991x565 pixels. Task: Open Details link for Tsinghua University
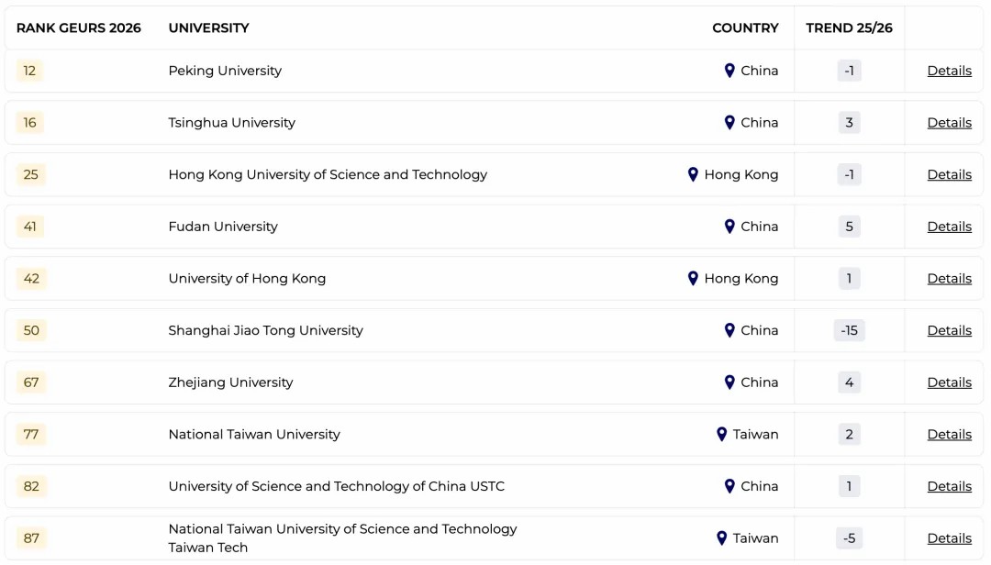click(949, 123)
